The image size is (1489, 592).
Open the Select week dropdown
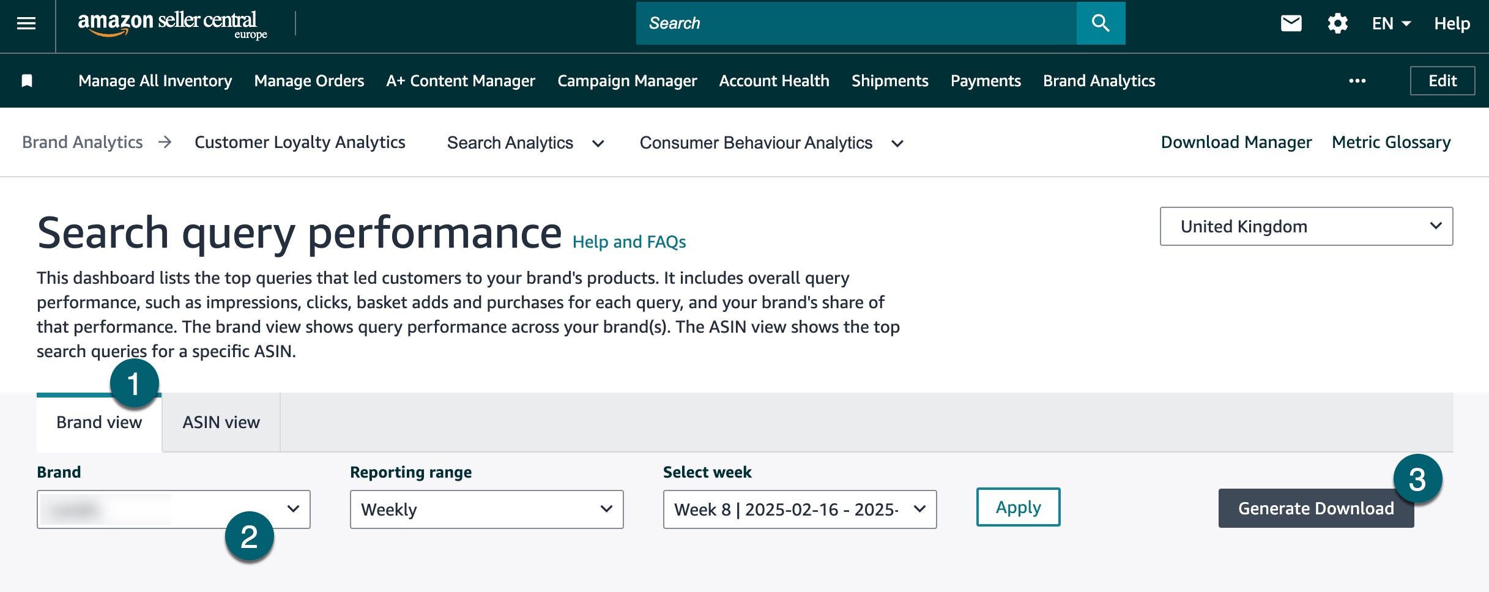point(800,509)
